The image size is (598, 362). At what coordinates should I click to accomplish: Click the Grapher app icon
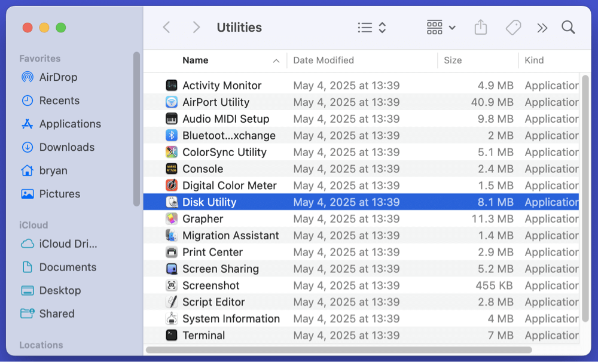click(x=171, y=218)
